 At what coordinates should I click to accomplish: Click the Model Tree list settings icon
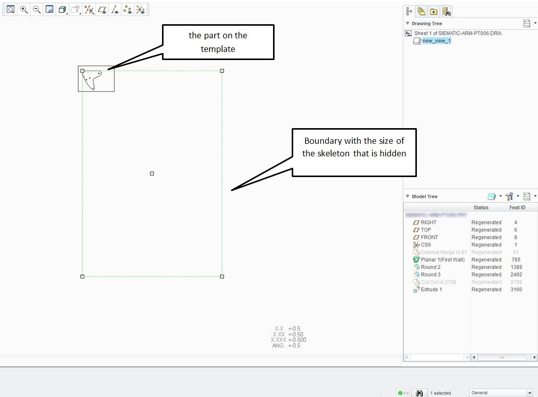527,196
